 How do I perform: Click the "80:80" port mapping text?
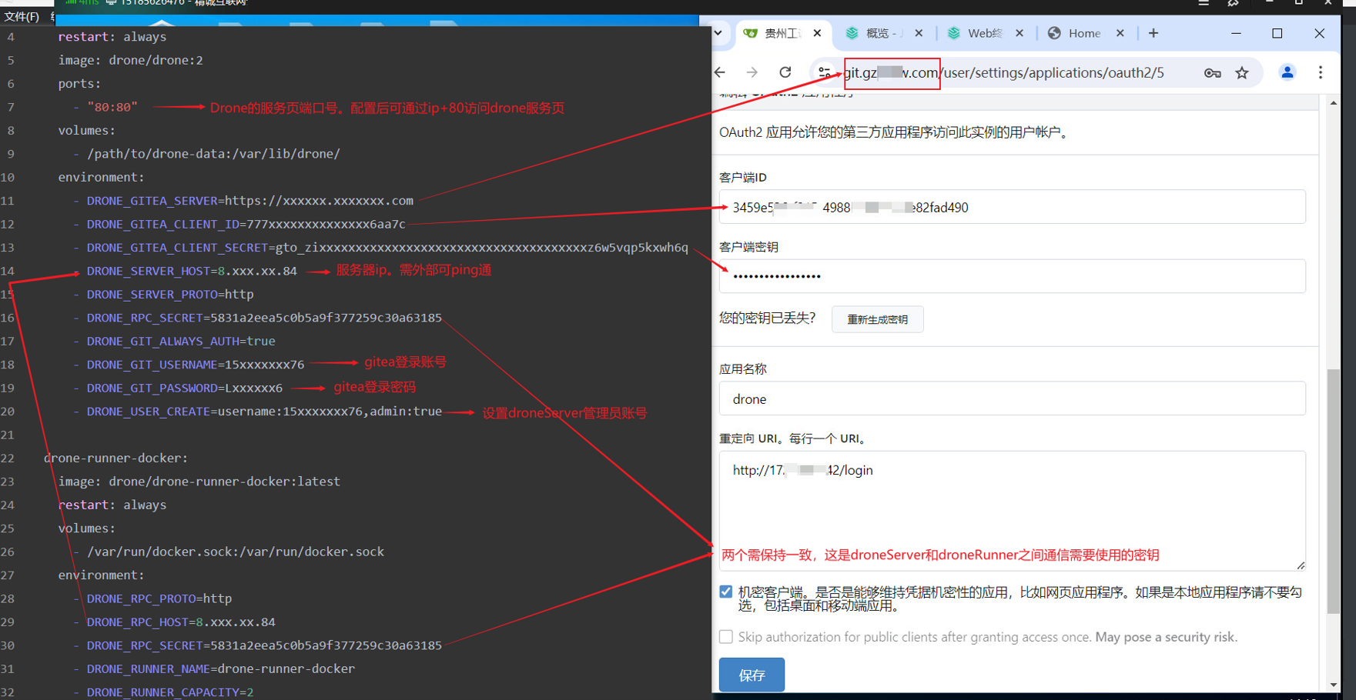(x=112, y=107)
